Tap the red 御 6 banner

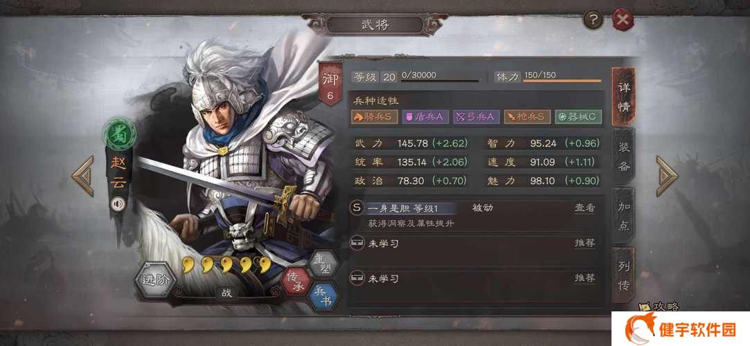tap(330, 85)
